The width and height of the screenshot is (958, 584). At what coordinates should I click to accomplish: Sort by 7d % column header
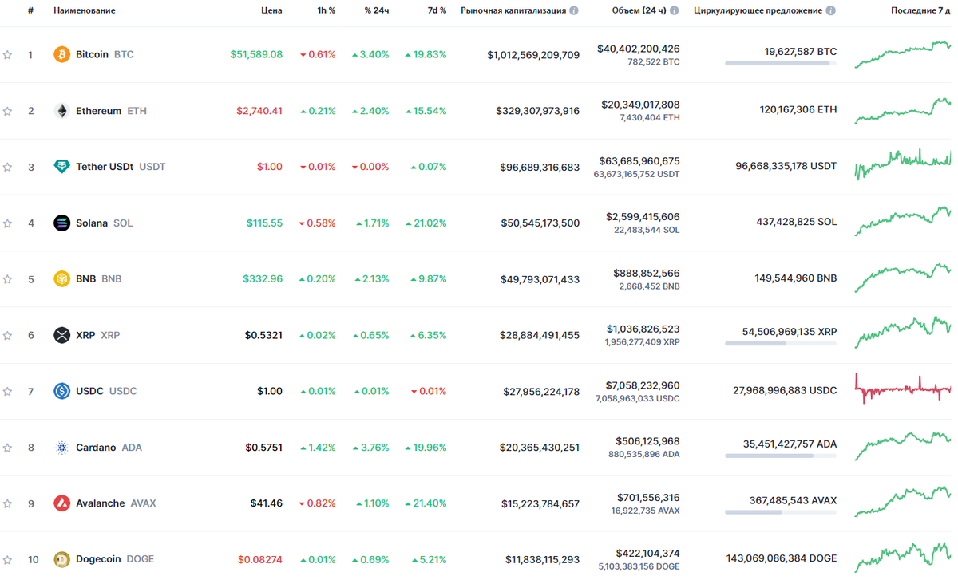click(x=436, y=10)
